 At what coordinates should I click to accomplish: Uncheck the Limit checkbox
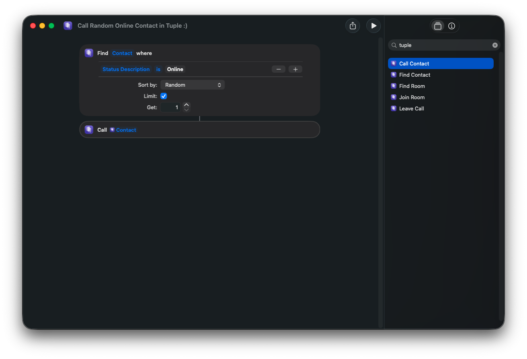click(163, 96)
